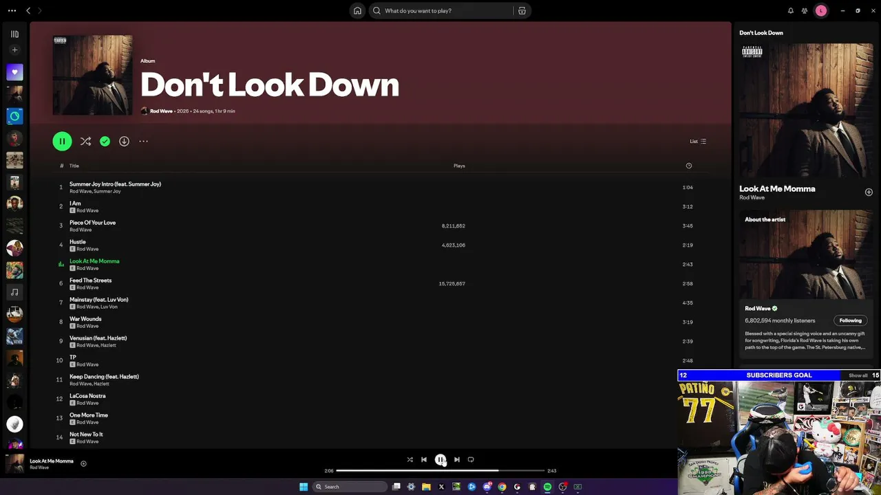
Task: Open Liked Songs in the sidebar
Action: 14,72
